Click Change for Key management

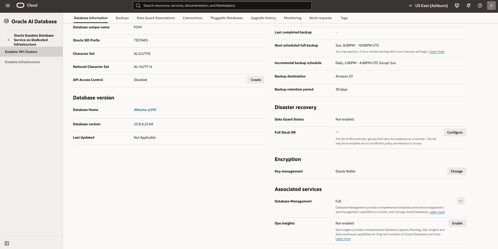tap(456, 171)
